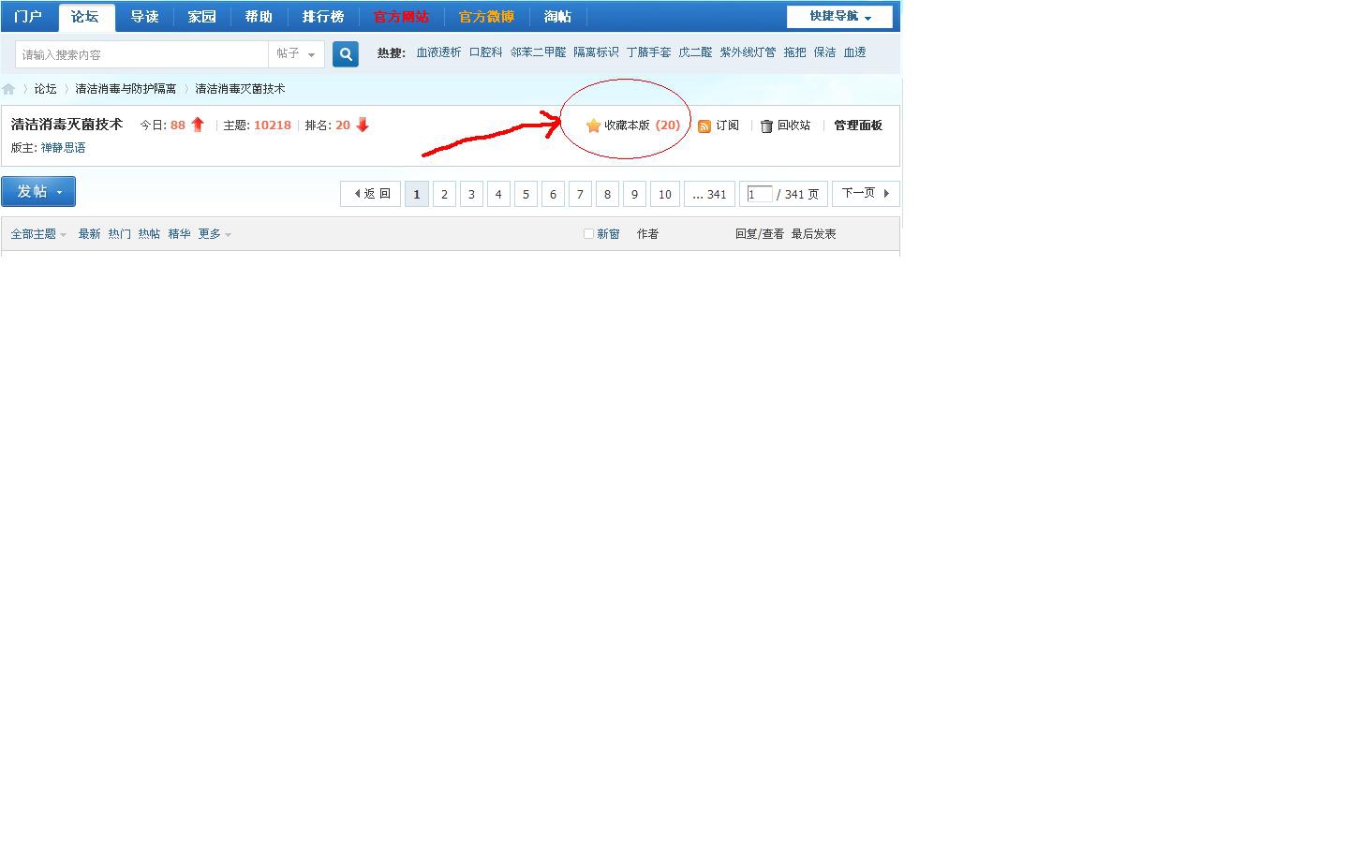Click the page number input box
1349x843 pixels.
(759, 194)
